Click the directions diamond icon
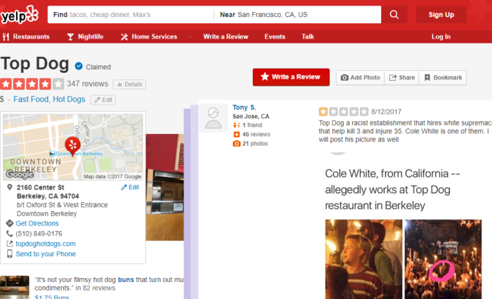Viewport: 492px width, 299px height. point(9,223)
